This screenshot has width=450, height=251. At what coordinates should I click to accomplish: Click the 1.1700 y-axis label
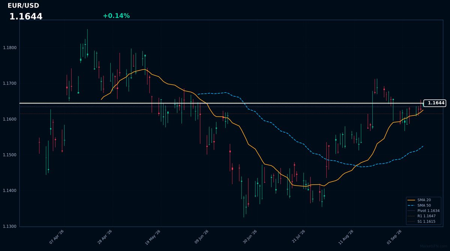[9, 83]
